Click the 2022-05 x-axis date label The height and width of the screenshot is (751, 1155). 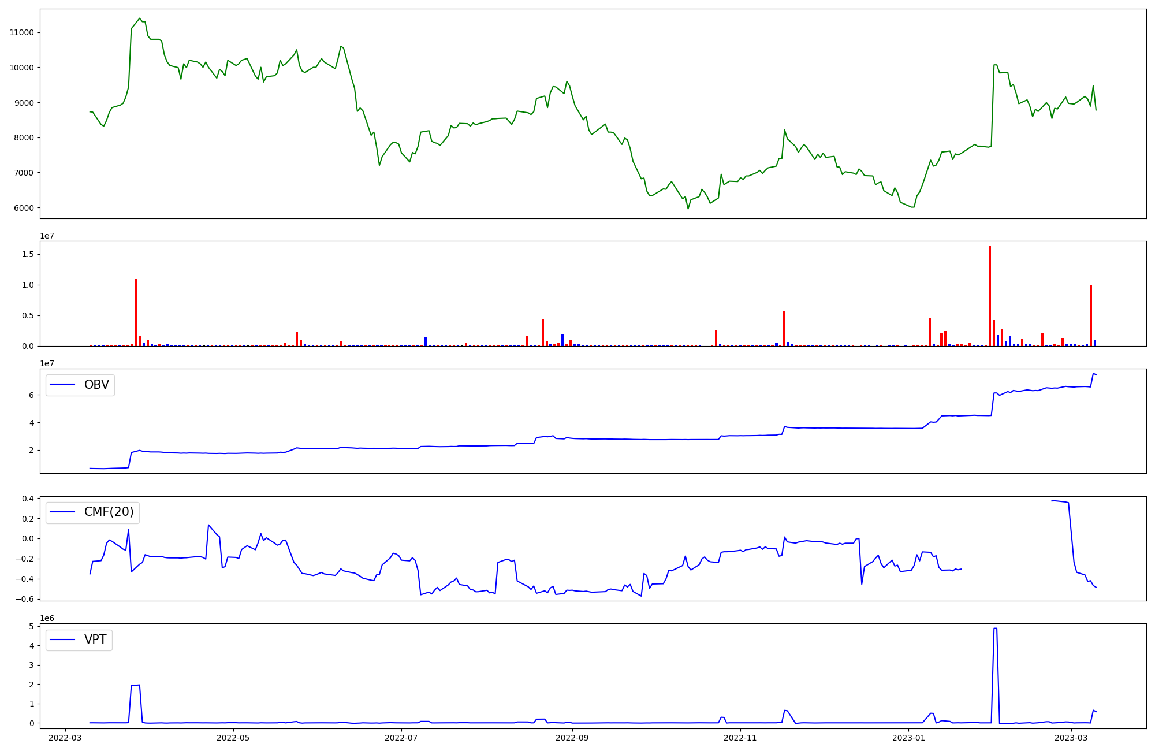[x=233, y=737]
